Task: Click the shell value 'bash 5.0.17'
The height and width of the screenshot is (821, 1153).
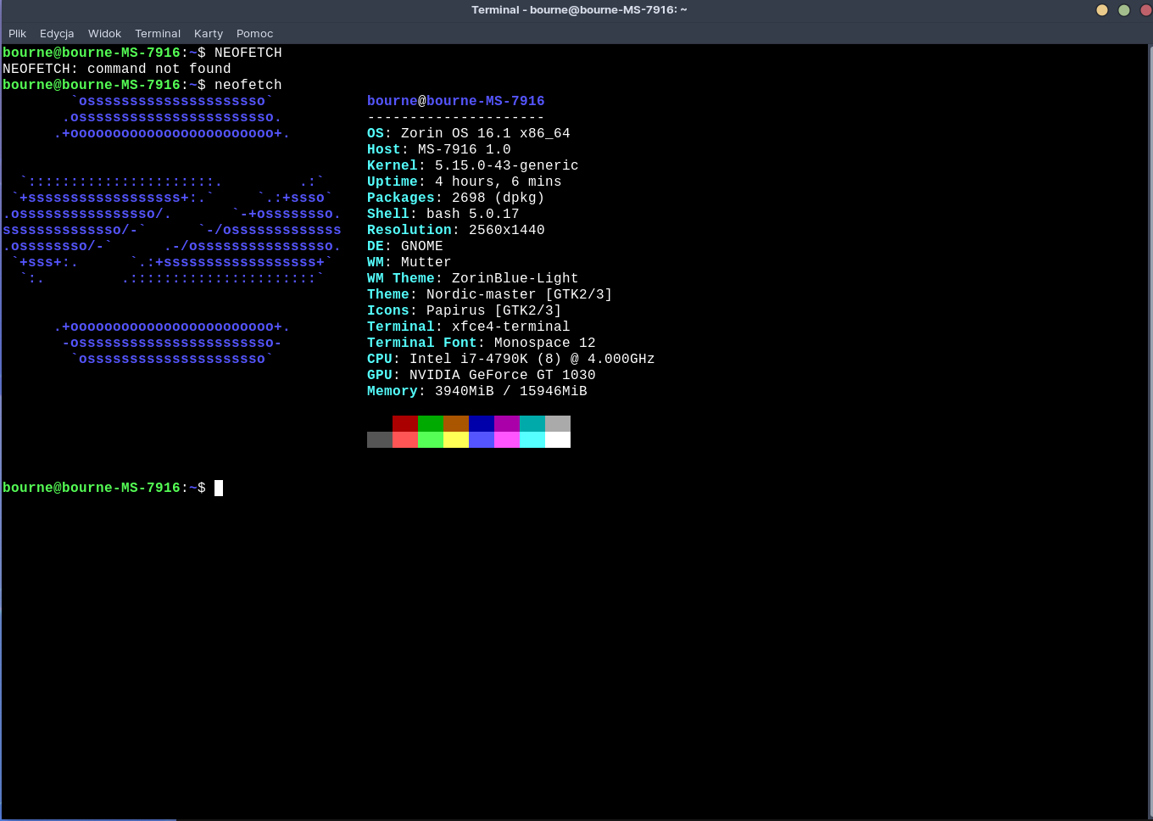Action: pyautogui.click(x=473, y=214)
